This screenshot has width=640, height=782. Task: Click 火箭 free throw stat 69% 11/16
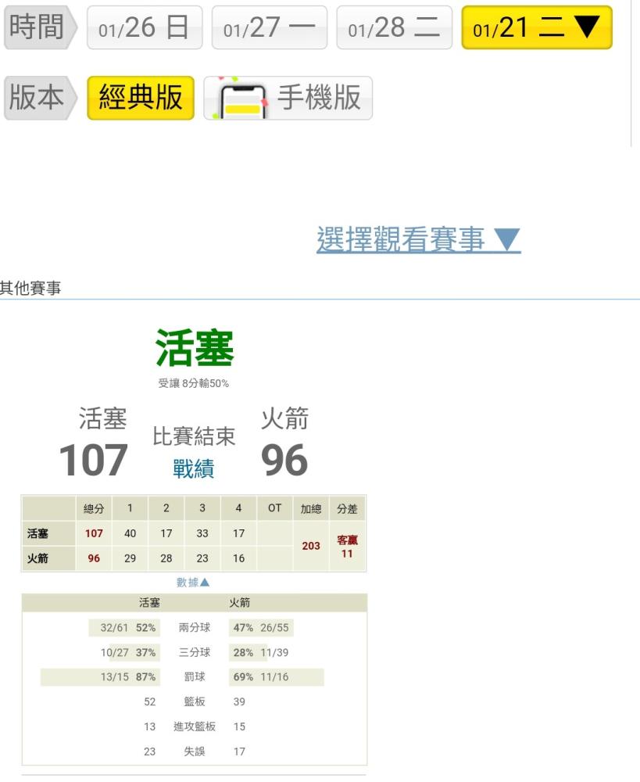pos(261,676)
